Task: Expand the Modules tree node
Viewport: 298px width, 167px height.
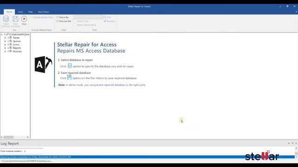Action: pyautogui.click(x=5, y=51)
